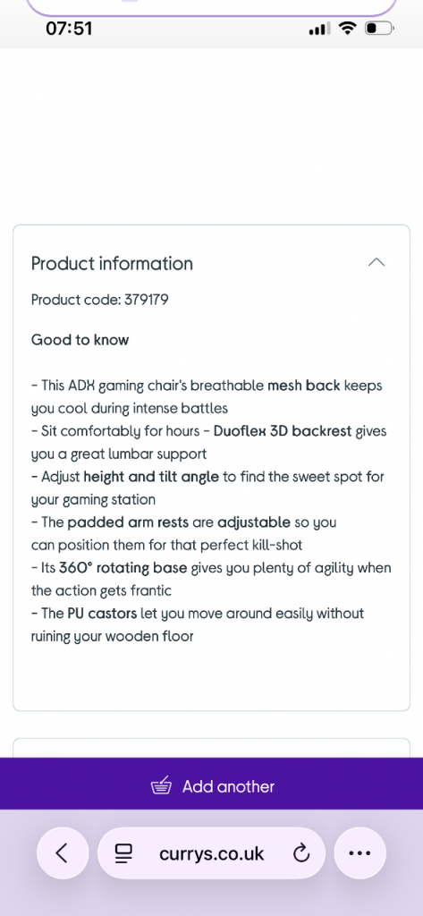Tap the cellular signal bars icon
The width and height of the screenshot is (423, 916).
coord(319,28)
